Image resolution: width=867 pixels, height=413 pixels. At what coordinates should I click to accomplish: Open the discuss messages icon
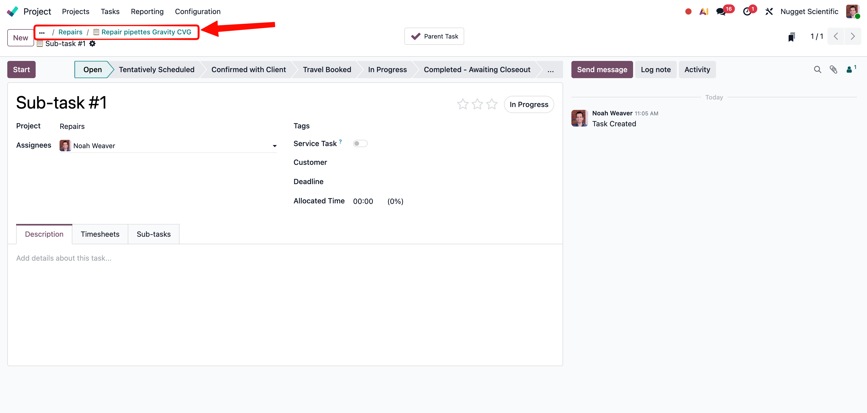pos(721,11)
